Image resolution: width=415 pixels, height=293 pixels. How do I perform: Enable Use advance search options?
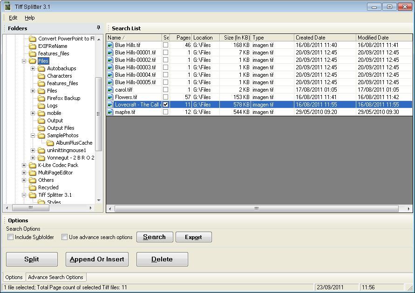pyautogui.click(x=64, y=237)
